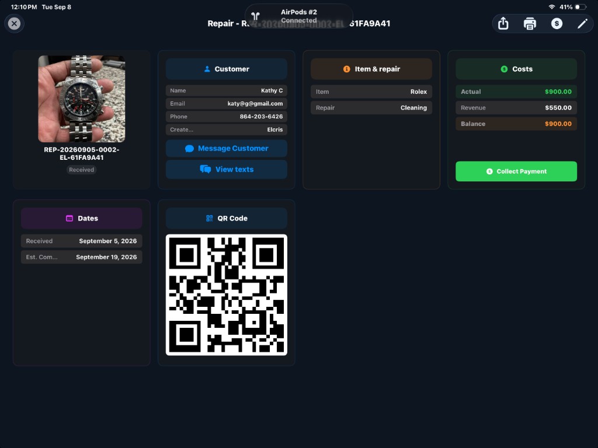
Task: Select the Item Rolex row
Action: (x=371, y=92)
